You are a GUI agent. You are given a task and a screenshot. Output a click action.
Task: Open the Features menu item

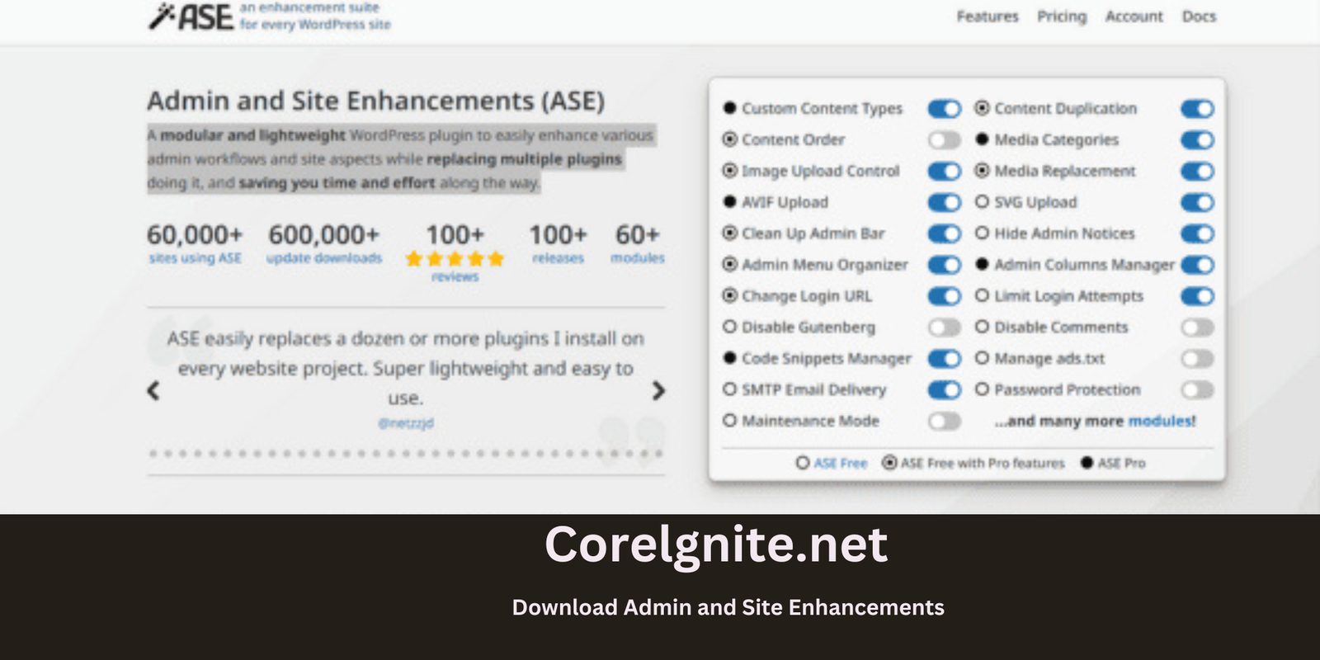click(x=988, y=16)
